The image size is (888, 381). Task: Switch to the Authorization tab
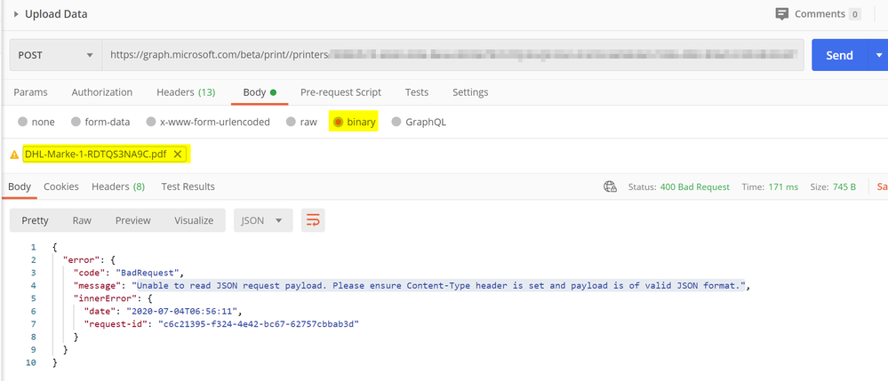pos(102,92)
